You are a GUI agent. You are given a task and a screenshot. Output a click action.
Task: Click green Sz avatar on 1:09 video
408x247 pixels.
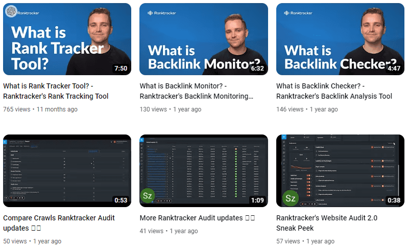click(148, 195)
